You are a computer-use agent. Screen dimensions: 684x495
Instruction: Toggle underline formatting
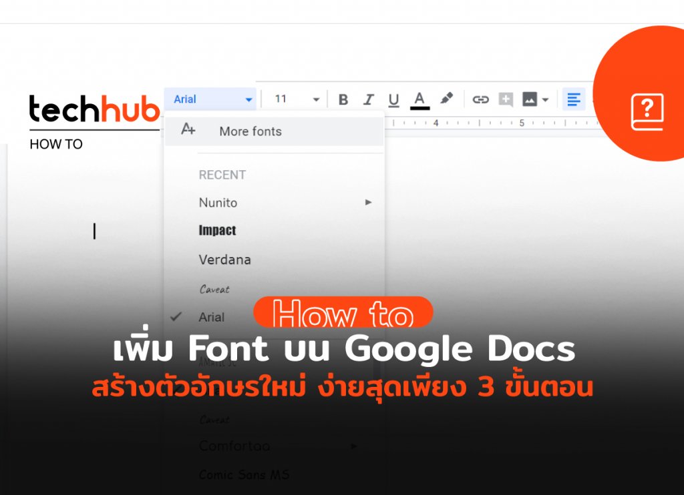point(393,99)
